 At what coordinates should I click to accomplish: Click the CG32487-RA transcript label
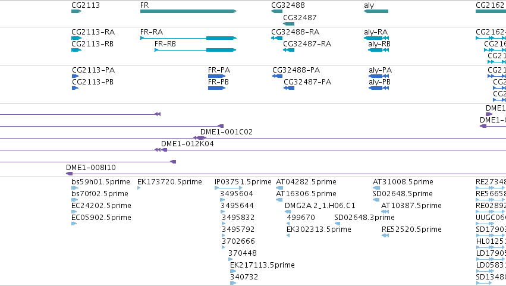click(307, 44)
